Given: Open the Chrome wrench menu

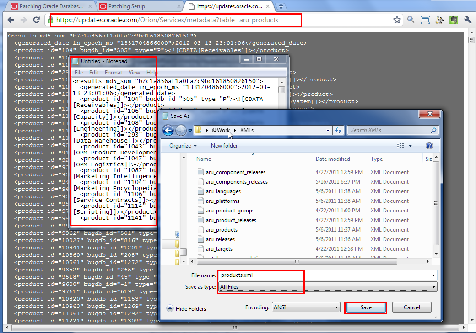Looking at the screenshot, I should [468, 20].
